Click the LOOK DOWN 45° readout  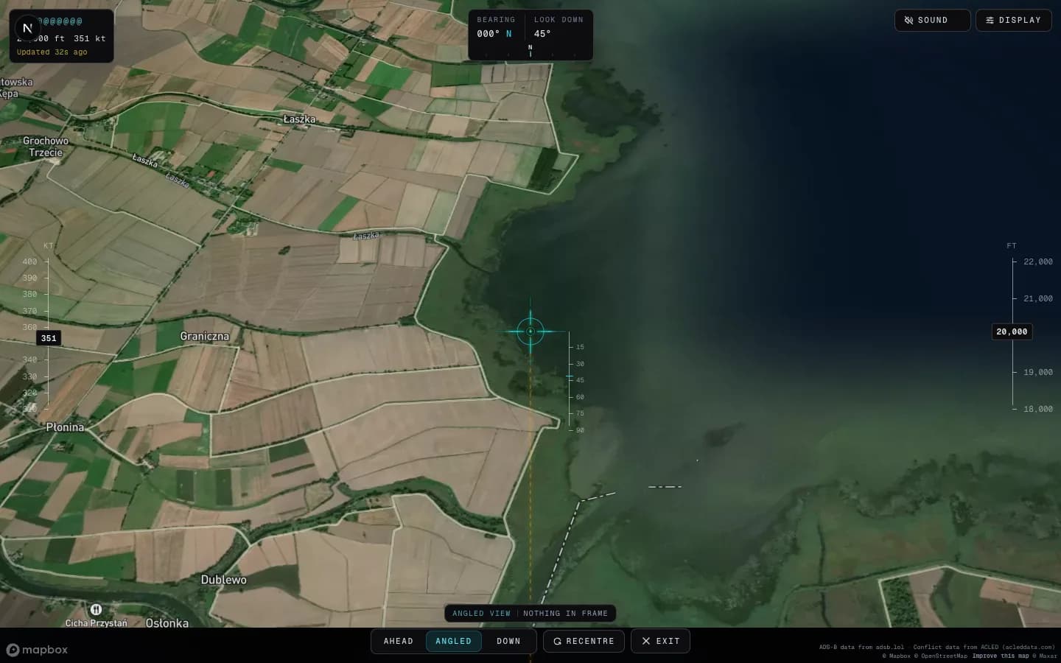[x=558, y=27]
